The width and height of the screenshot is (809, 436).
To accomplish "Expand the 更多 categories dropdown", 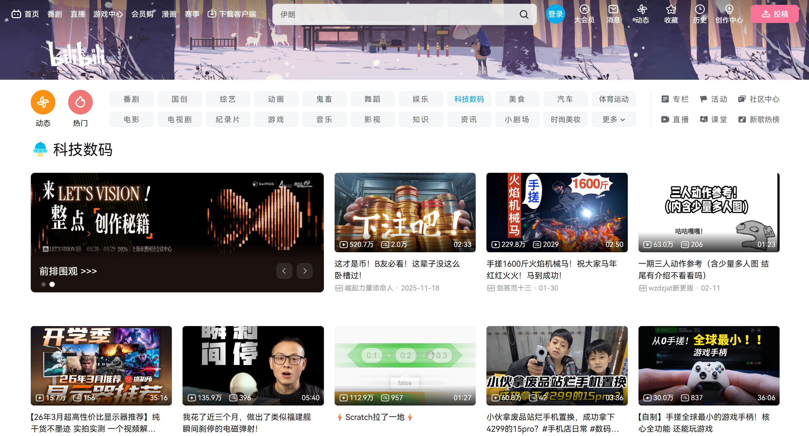I will [613, 119].
